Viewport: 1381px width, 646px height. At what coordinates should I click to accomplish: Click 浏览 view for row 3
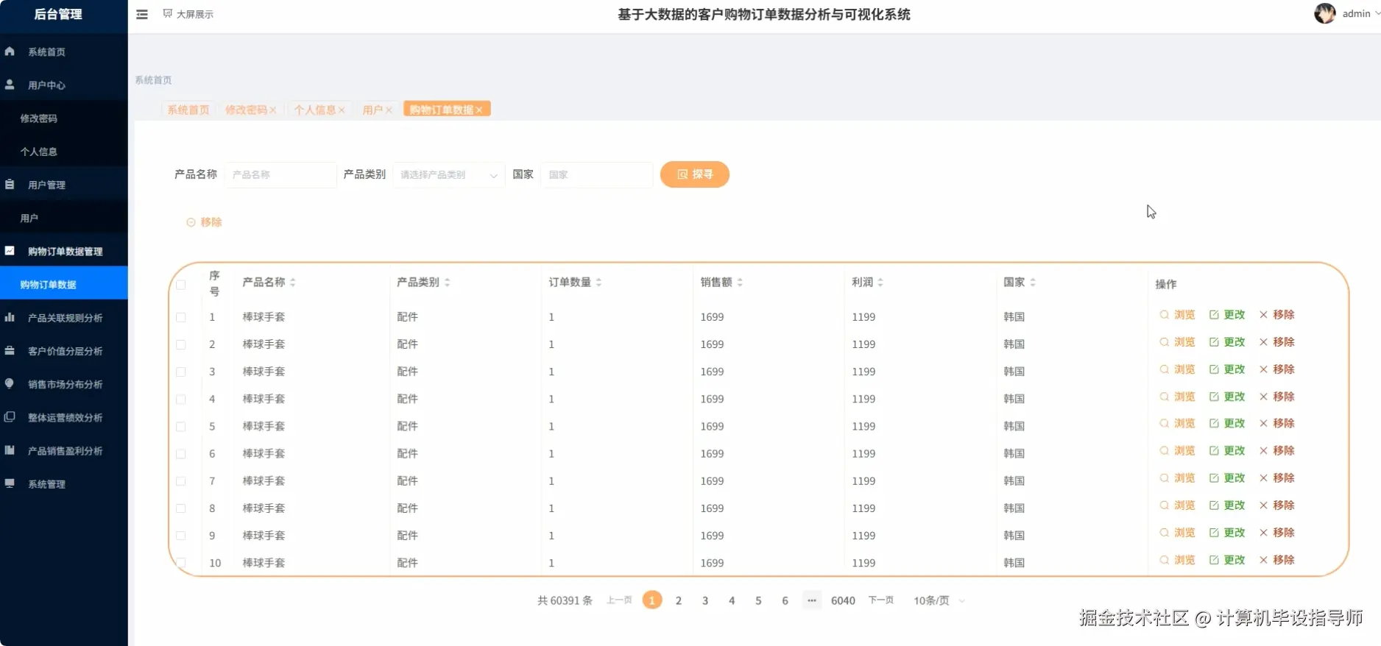[x=1177, y=369]
